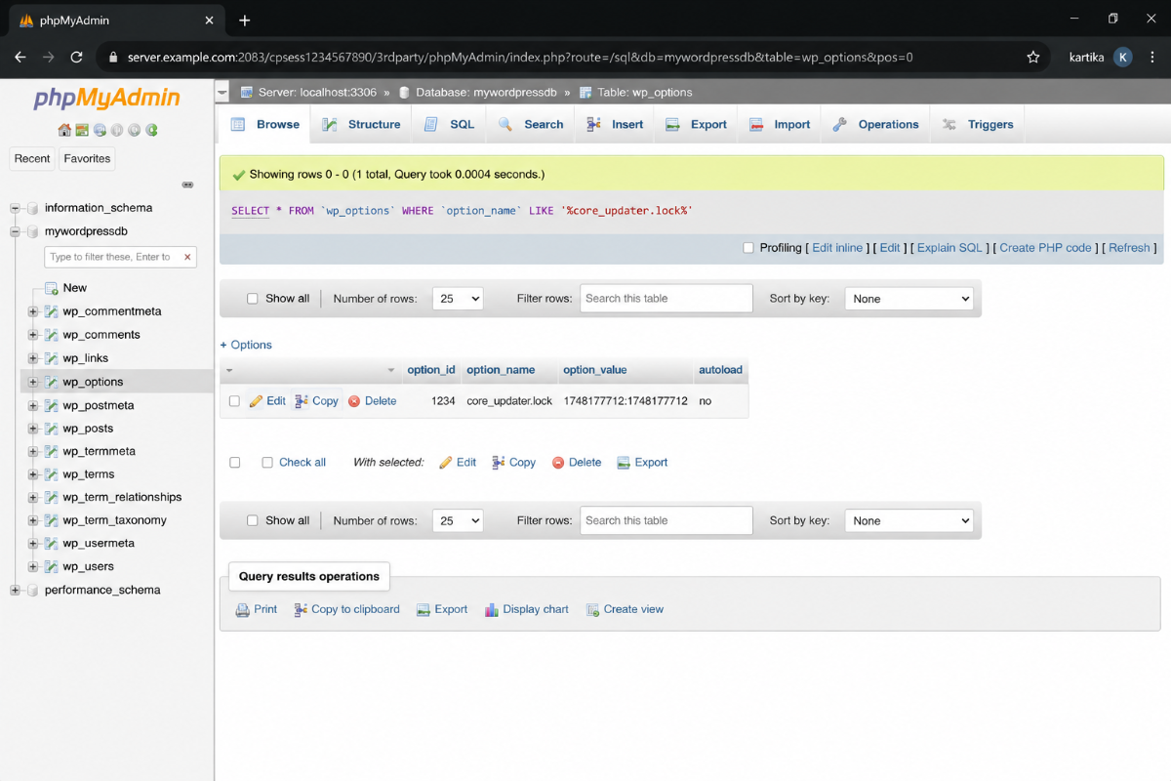Screen dimensions: 1171x781
Task: Expand the performance_schema tree node
Action: 15,591
